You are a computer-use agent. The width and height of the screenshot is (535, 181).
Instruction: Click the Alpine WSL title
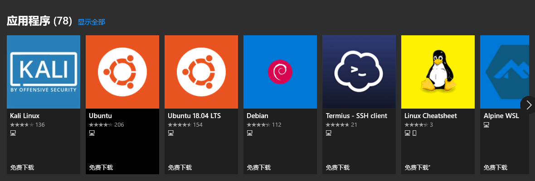[501, 116]
